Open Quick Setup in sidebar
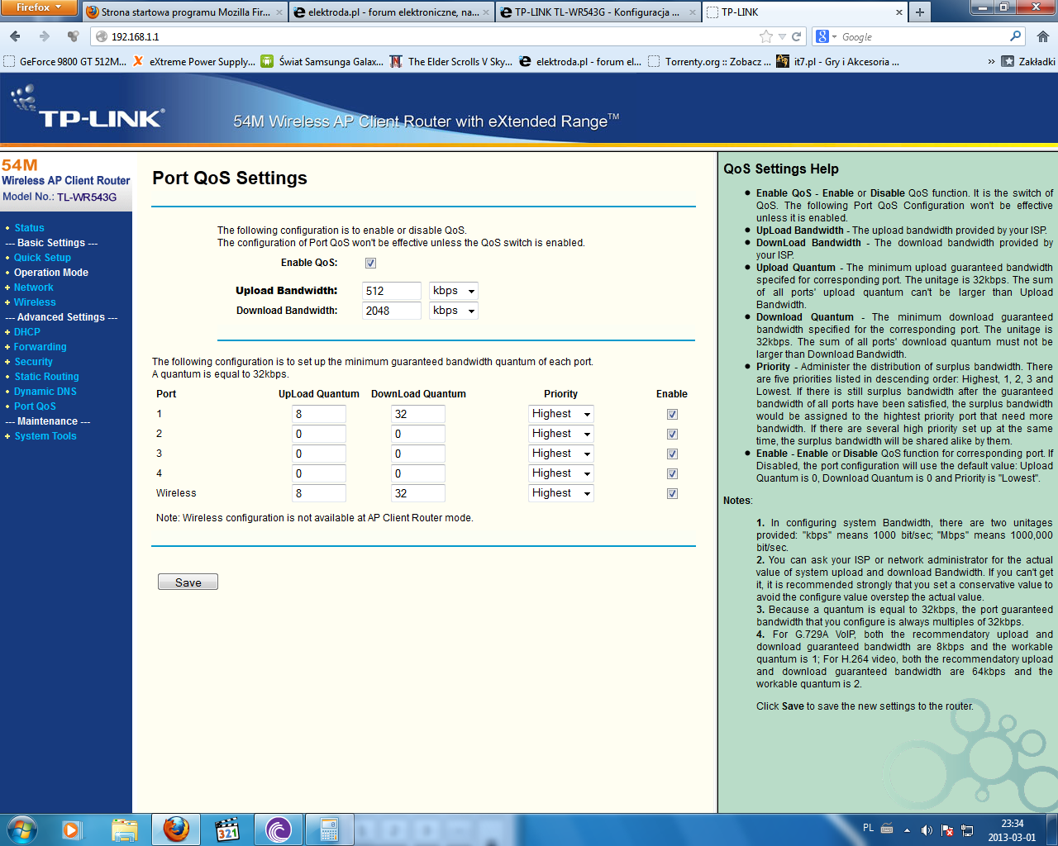Screen dimensions: 1058x846 [x=42, y=258]
